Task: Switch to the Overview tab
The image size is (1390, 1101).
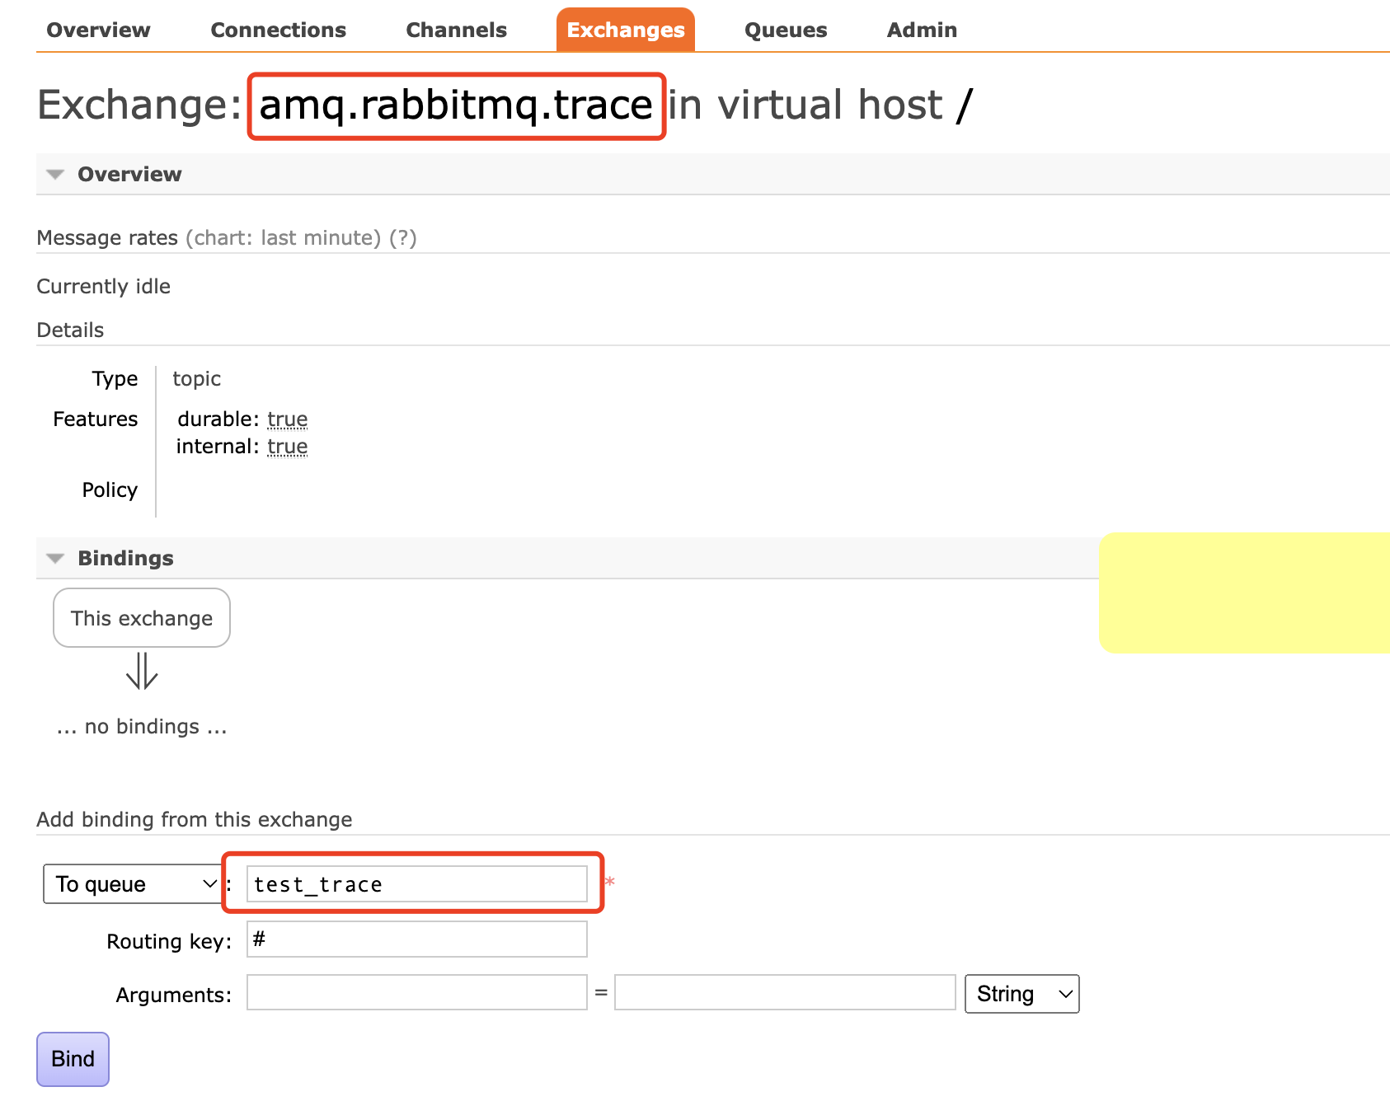Action: pyautogui.click(x=98, y=30)
